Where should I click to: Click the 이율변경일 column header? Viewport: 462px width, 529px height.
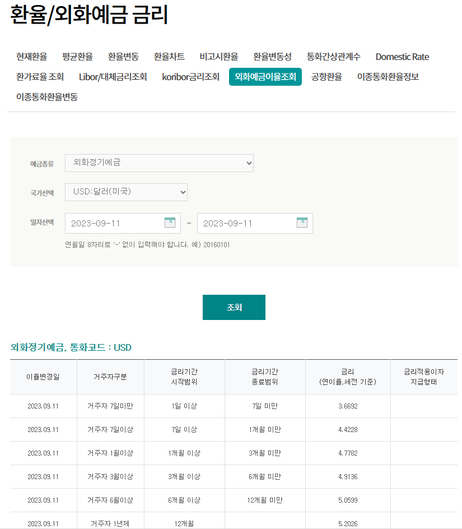pyautogui.click(x=43, y=377)
